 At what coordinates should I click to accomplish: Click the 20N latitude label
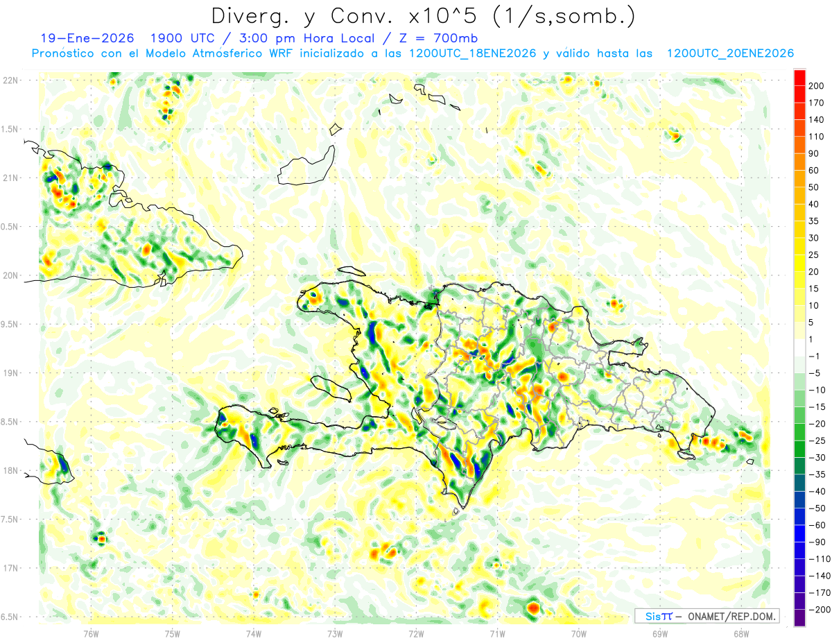(10, 275)
